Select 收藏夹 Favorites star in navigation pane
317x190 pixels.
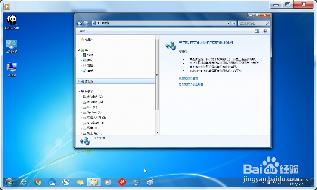[x=82, y=39]
